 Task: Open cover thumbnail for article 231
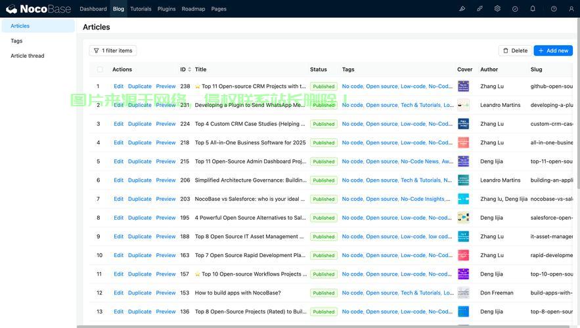pyautogui.click(x=464, y=105)
